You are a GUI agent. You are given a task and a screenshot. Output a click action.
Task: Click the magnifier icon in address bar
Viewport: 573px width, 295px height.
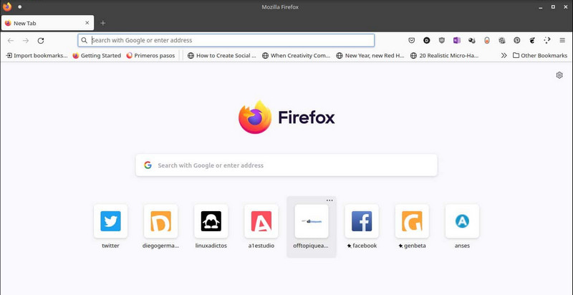coord(84,40)
